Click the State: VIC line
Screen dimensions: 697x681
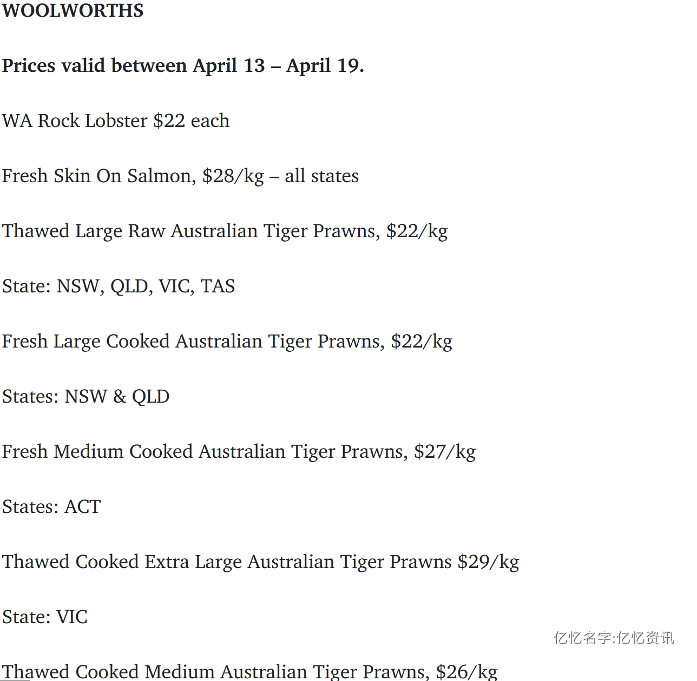coord(45,617)
